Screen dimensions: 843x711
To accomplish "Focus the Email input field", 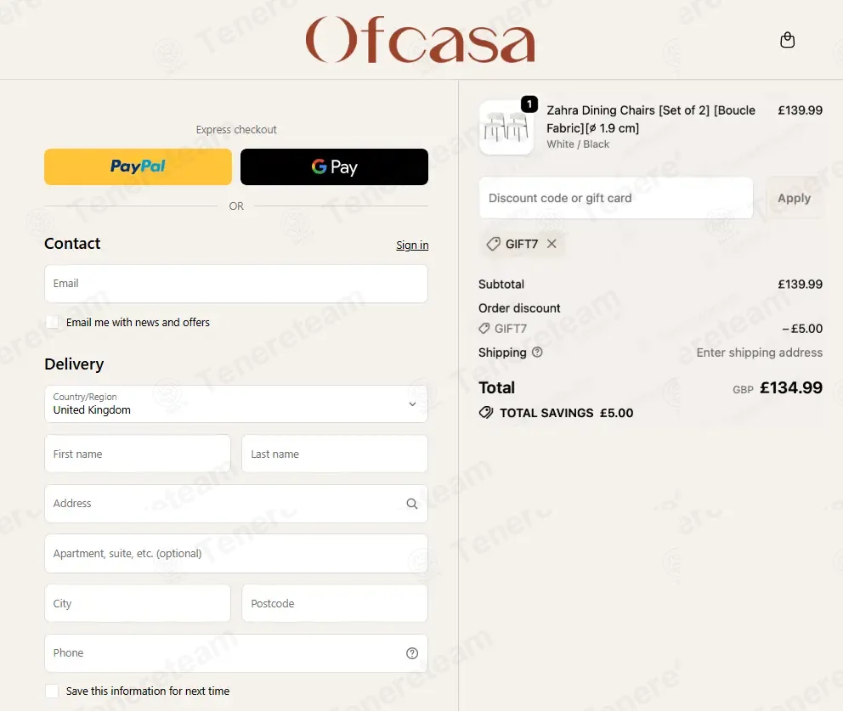I will 236,283.
